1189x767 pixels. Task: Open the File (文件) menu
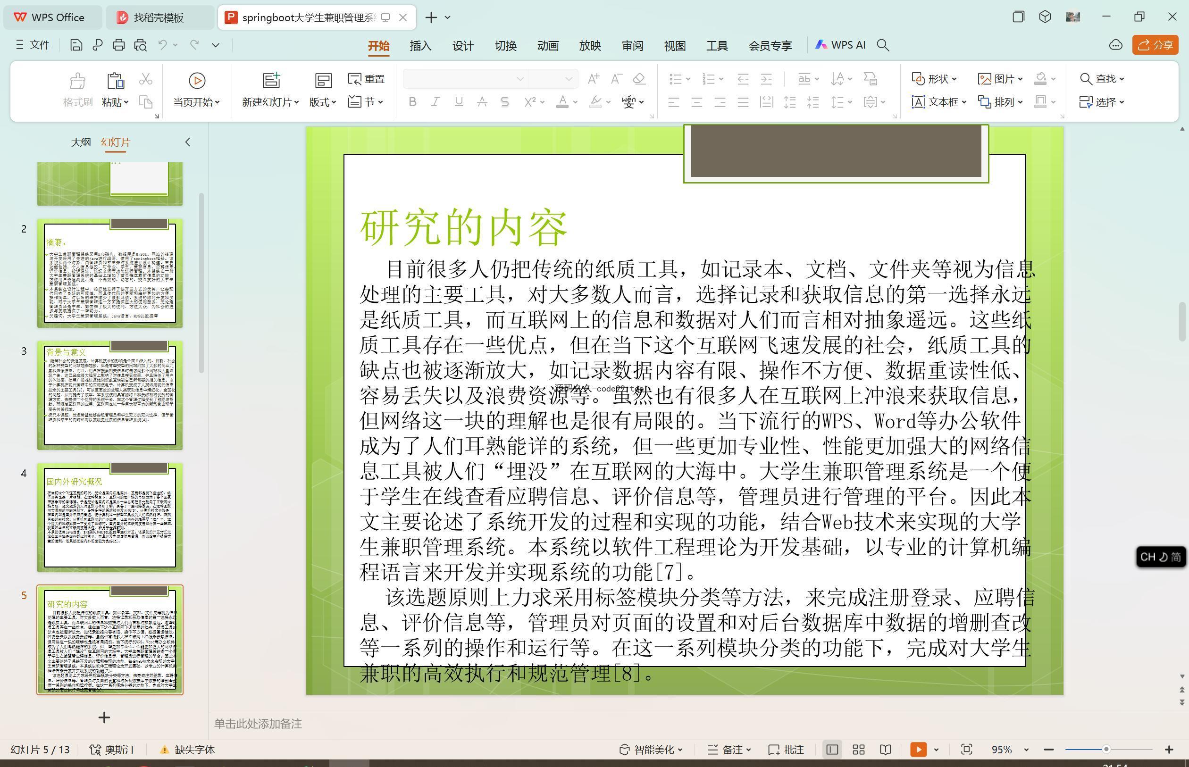33,45
